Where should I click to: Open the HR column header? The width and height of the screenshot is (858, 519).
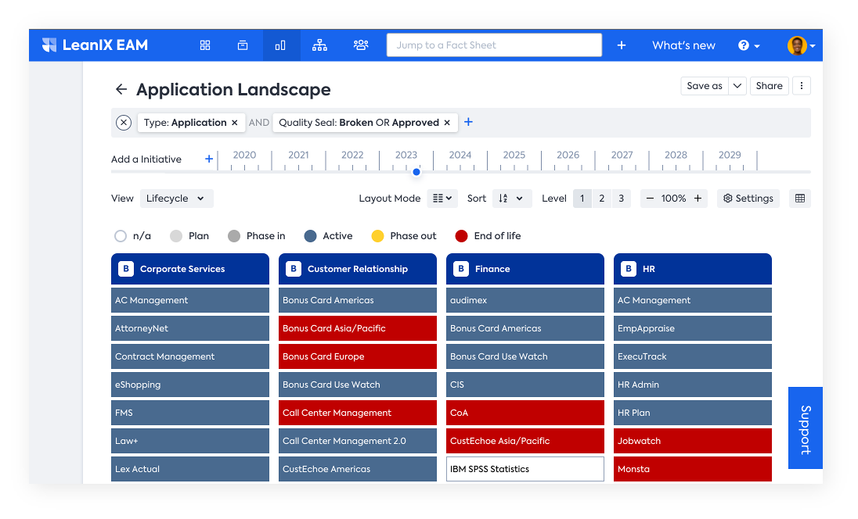pos(692,269)
